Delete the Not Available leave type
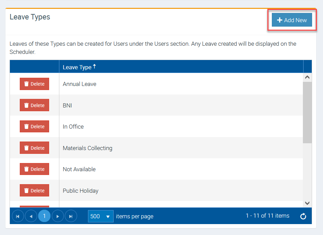 (x=34, y=169)
